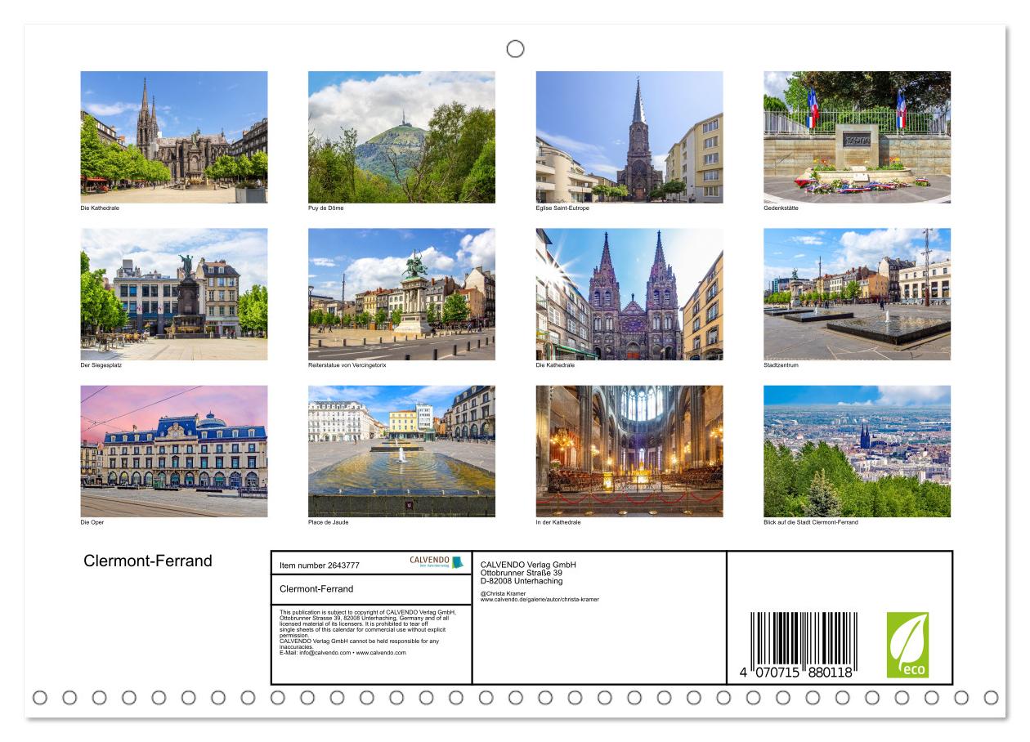This screenshot has width=1030, height=742.
Task: Open the cathedral interior photo
Action: pyautogui.click(x=629, y=451)
